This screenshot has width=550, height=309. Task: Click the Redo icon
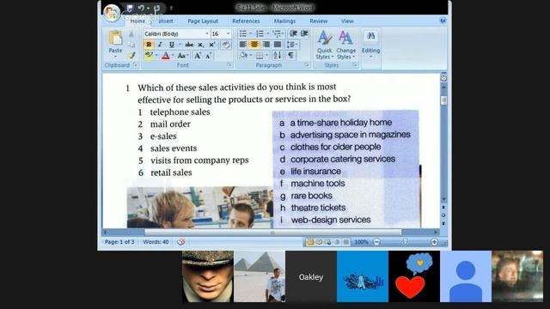coord(156,8)
